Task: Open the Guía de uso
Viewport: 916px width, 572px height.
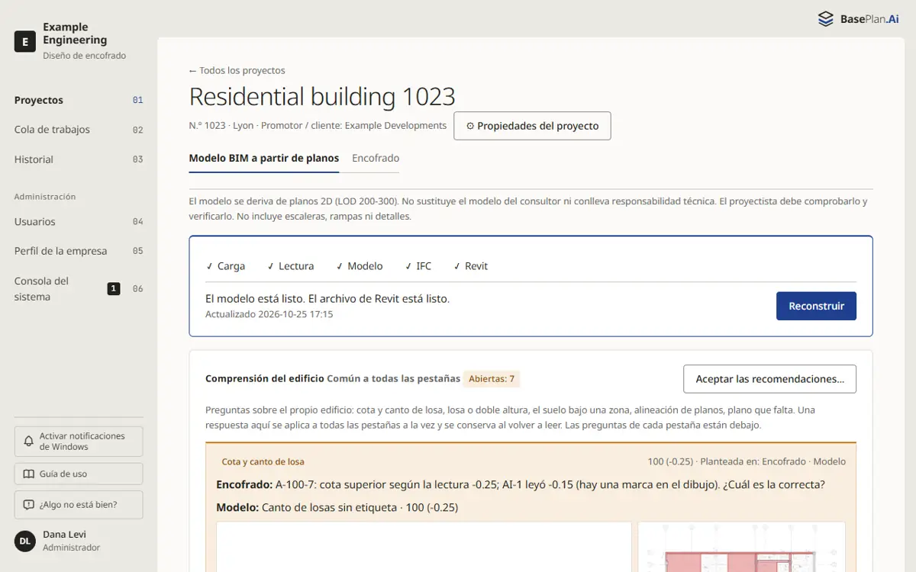Action: 79,474
